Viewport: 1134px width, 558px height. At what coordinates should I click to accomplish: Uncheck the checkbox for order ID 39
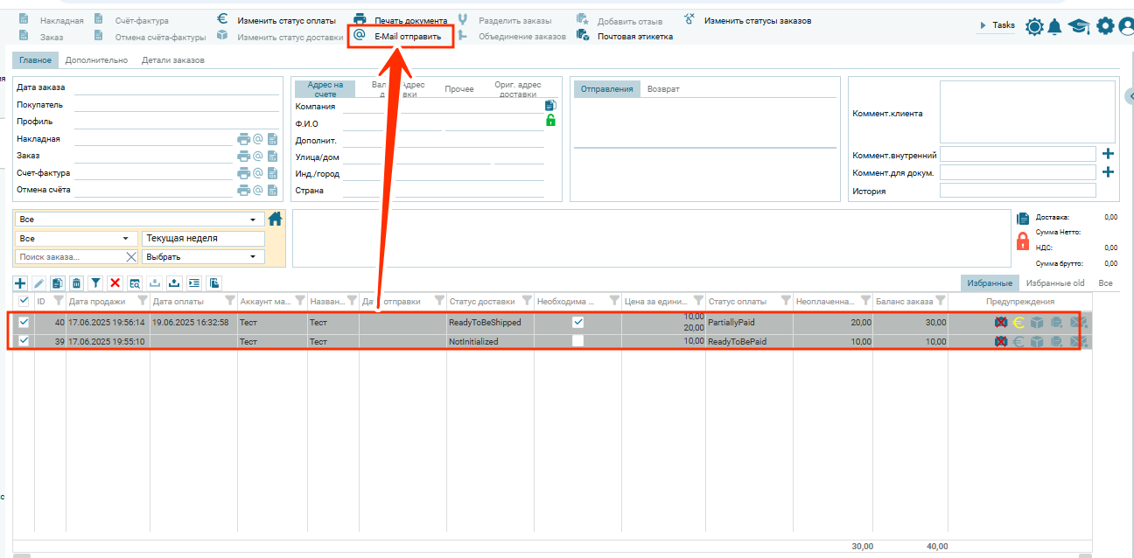point(24,341)
